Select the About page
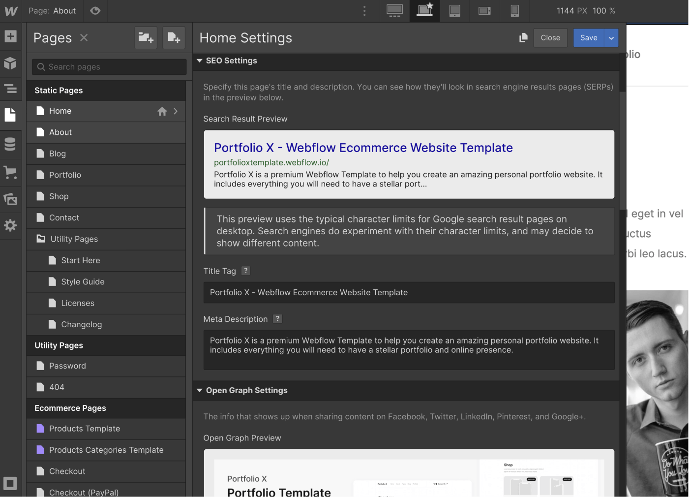Viewport: 690px width, 497px height. click(x=106, y=132)
